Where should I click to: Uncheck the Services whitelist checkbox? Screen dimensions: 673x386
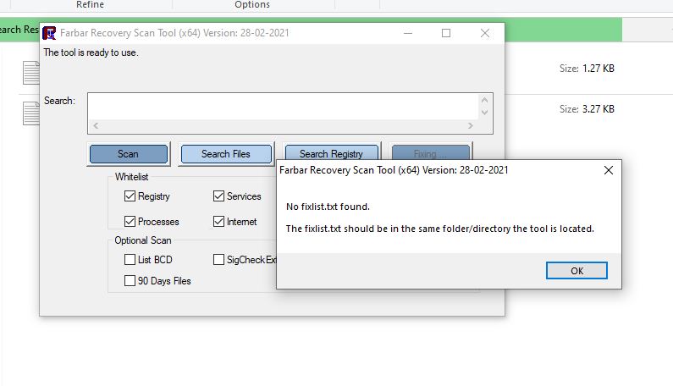pyautogui.click(x=218, y=196)
